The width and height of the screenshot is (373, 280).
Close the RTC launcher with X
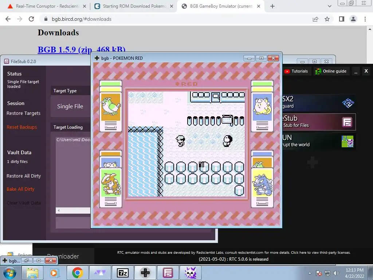point(366,71)
